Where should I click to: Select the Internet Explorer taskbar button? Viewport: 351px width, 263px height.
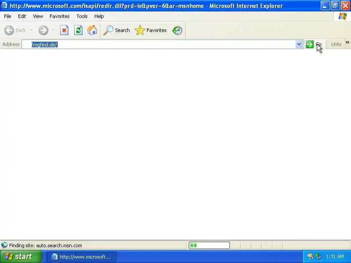82,257
